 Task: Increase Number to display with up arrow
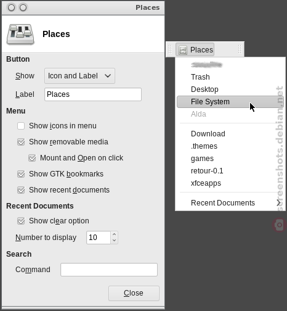coord(115,234)
